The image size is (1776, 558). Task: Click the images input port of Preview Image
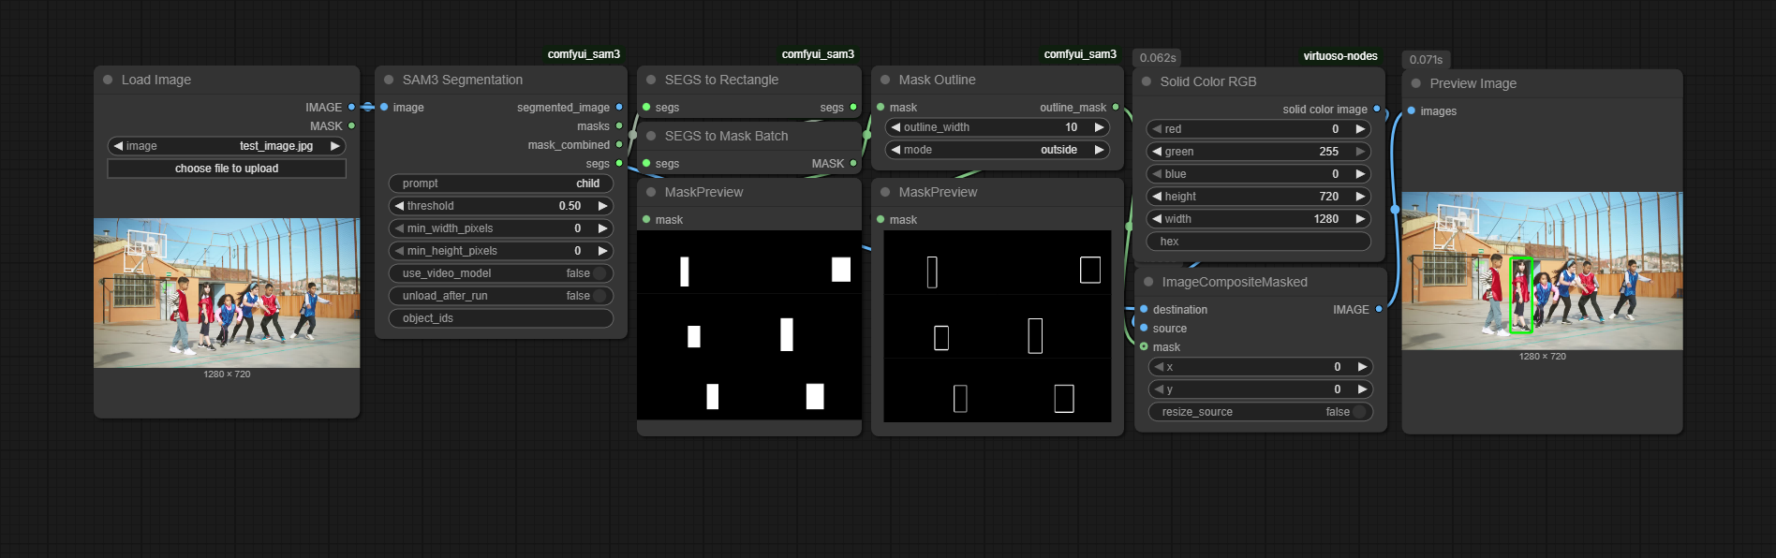(1412, 110)
